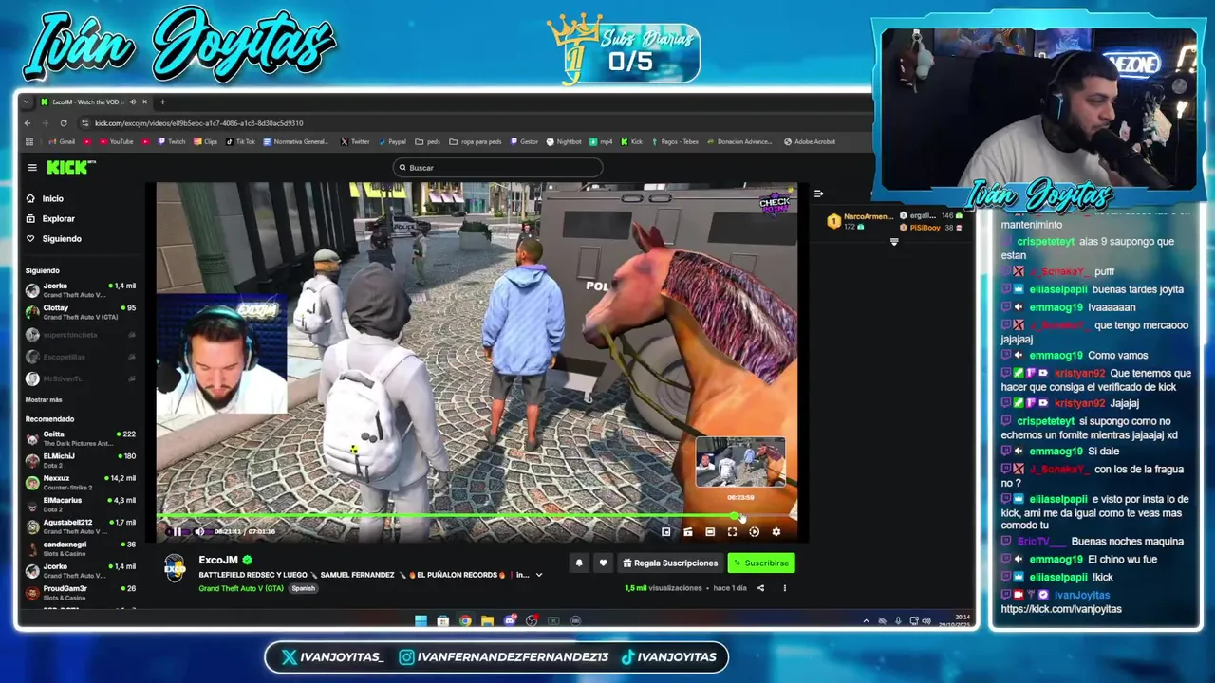Open the ExcoJM channel avatar
This screenshot has width=1215, height=683.
(175, 568)
